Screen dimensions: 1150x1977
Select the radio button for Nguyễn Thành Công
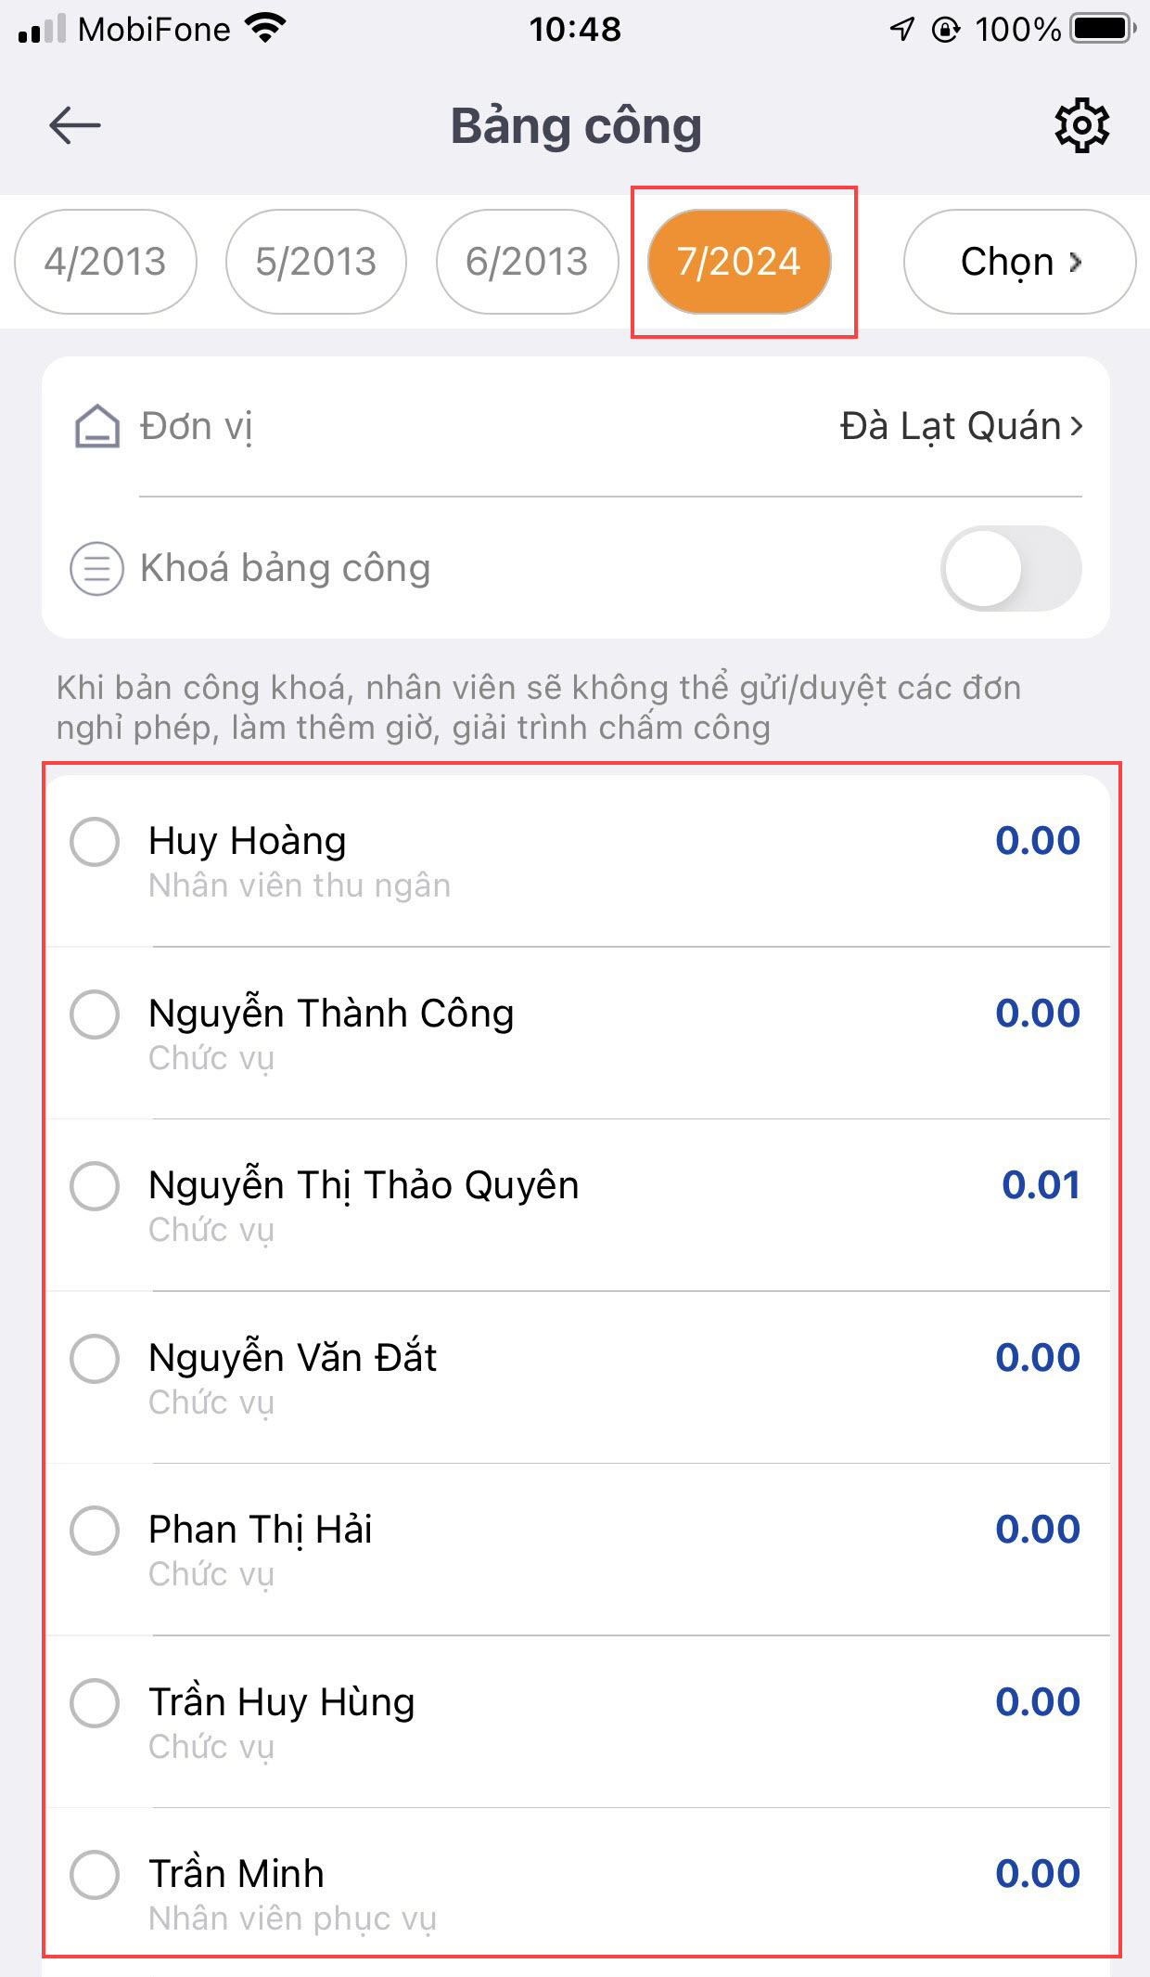[95, 1014]
